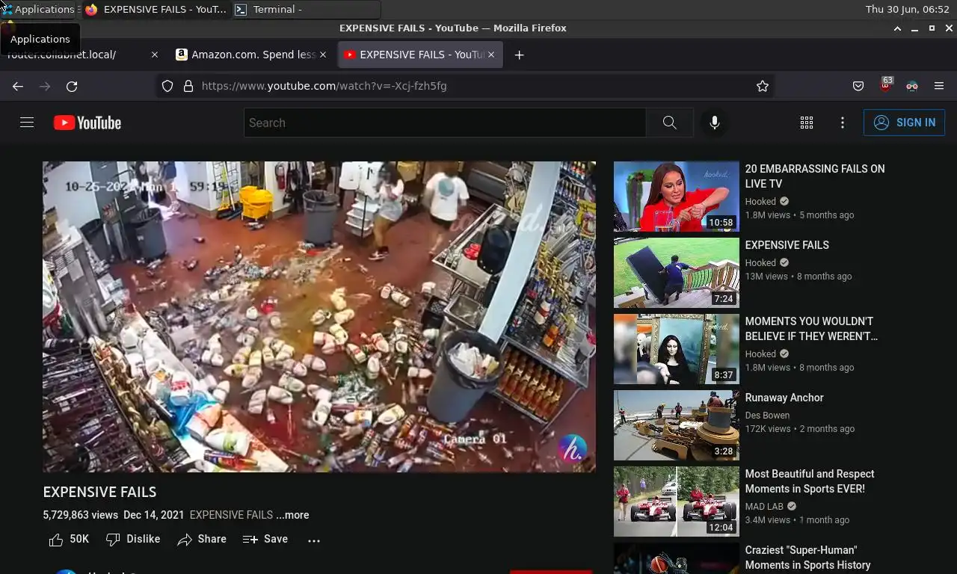This screenshot has width=957, height=574.
Task: Open the Pocket save icon
Action: click(x=858, y=86)
